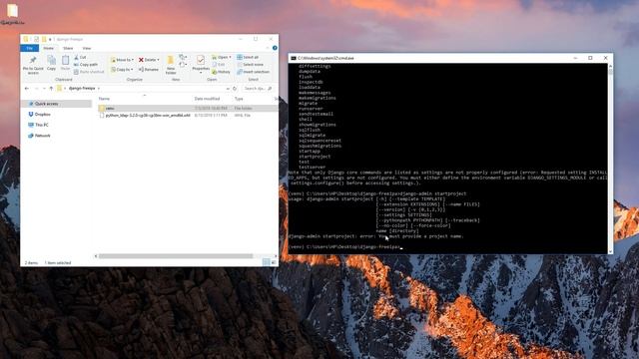Click the '2 items' status bar text
This screenshot has height=359, width=639.
pos(31,263)
